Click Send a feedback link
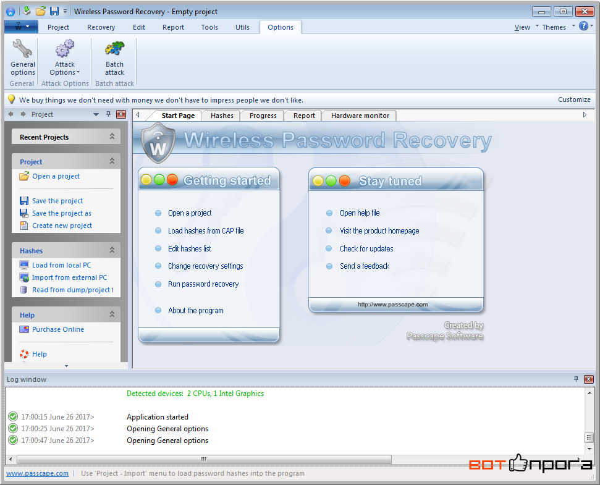The height and width of the screenshot is (485, 600). point(365,266)
